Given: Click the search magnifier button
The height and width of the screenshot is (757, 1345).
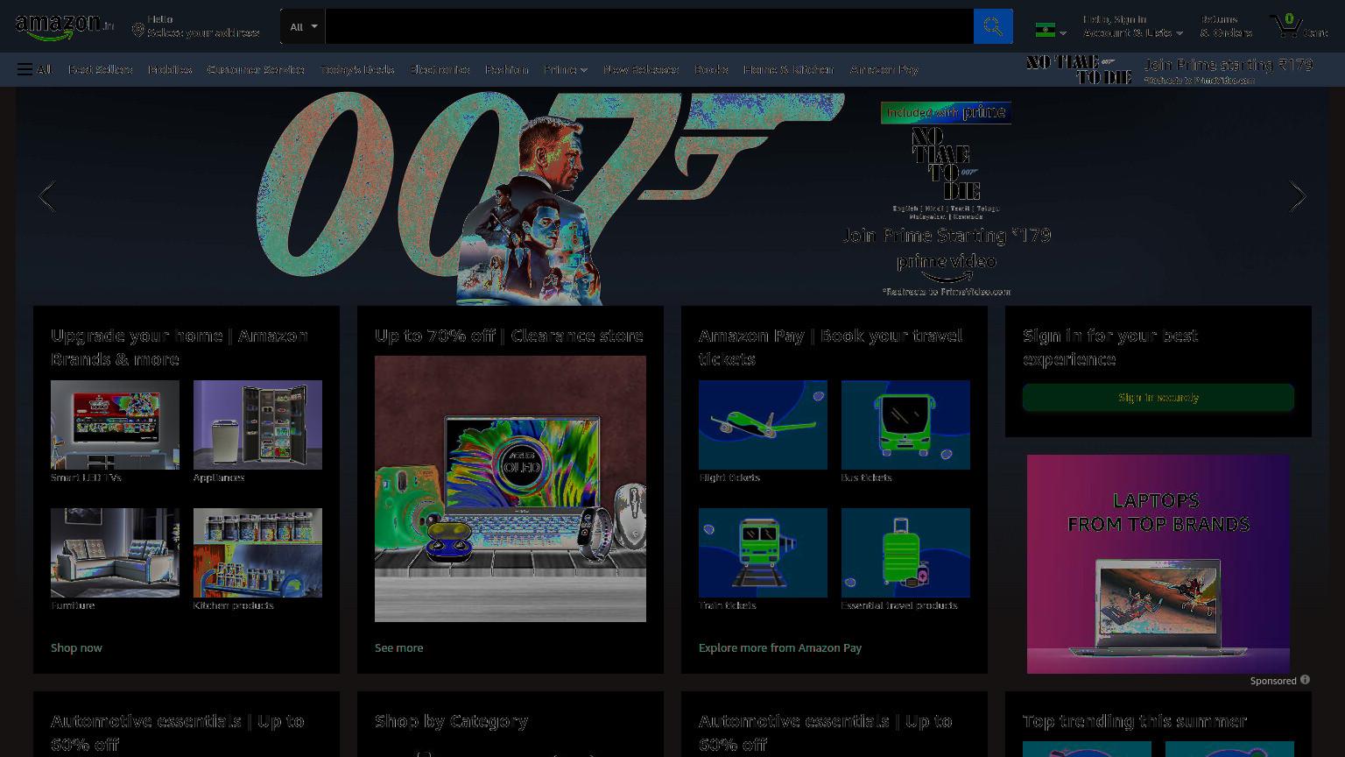Looking at the screenshot, I should 993,26.
